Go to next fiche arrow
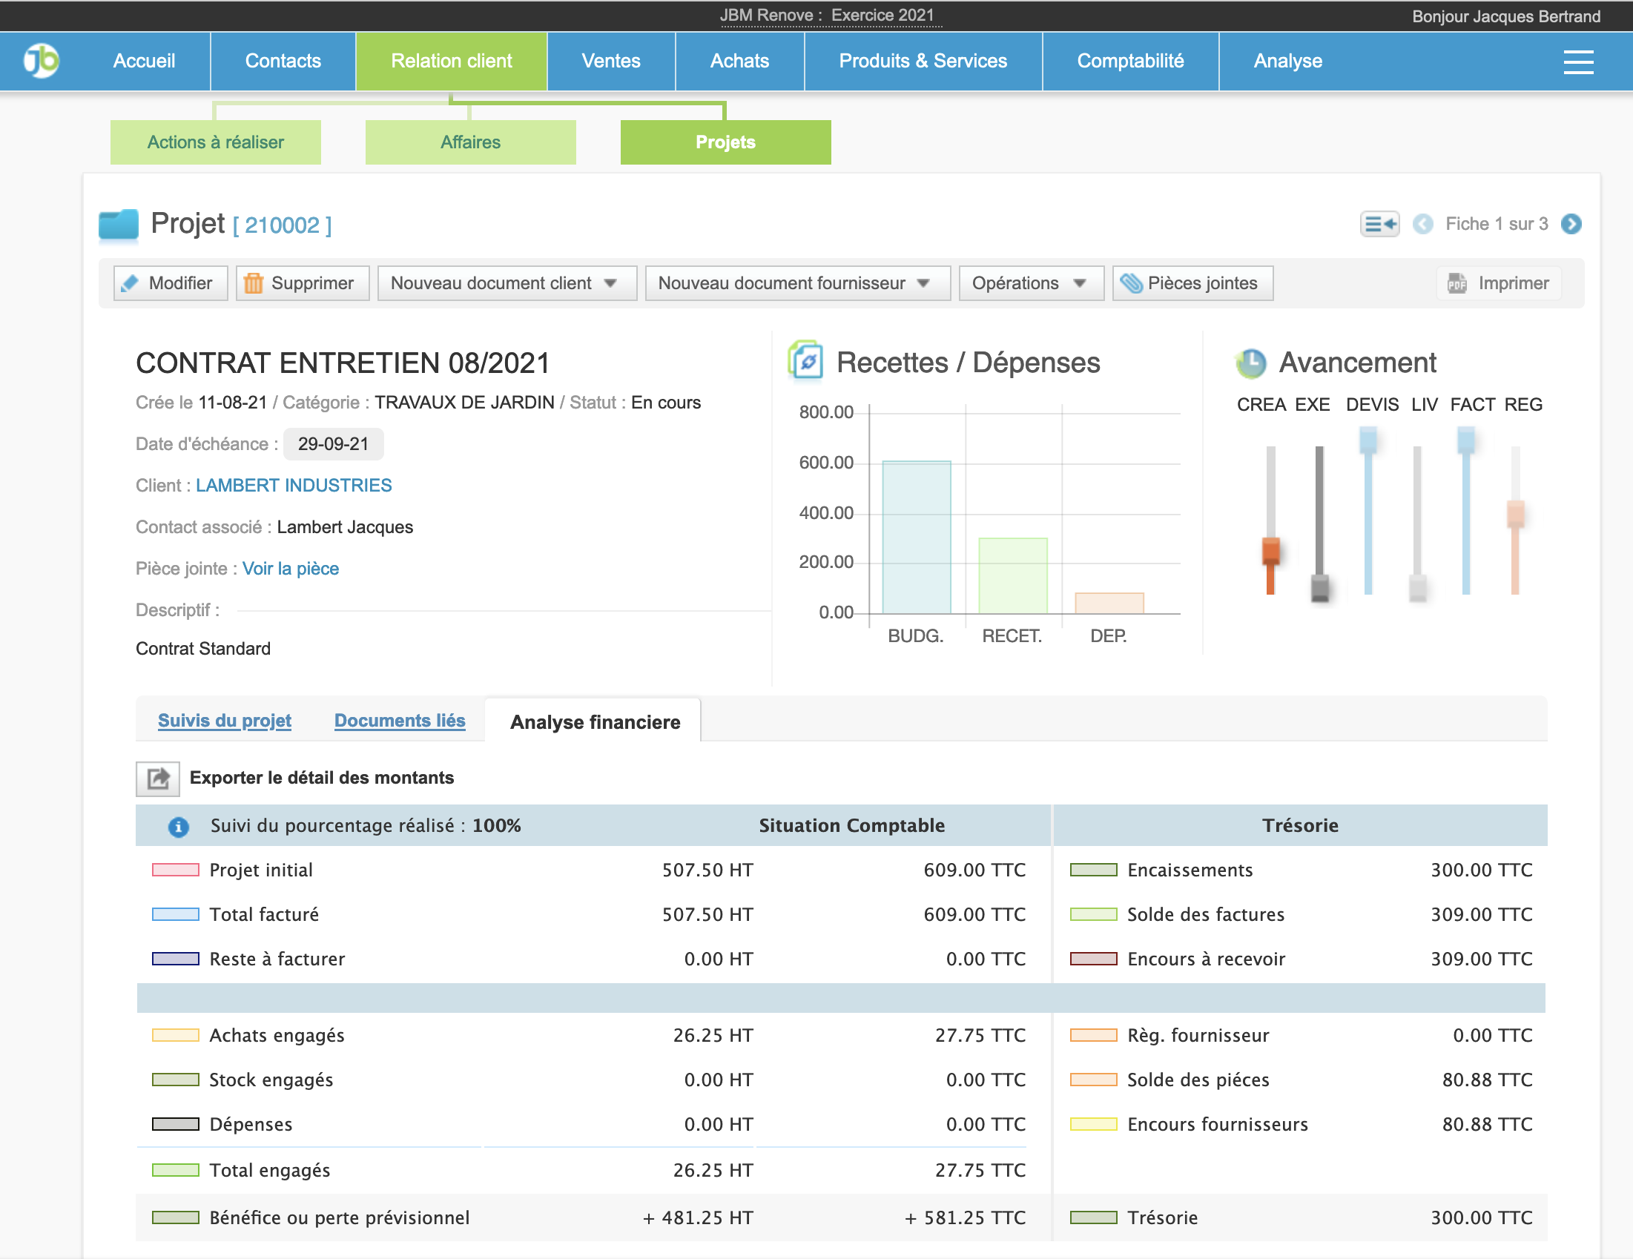Viewport: 1633px width, 1259px height. pyautogui.click(x=1571, y=224)
